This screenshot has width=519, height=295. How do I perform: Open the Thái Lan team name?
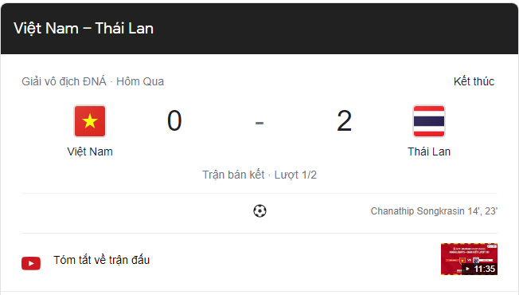click(x=429, y=151)
